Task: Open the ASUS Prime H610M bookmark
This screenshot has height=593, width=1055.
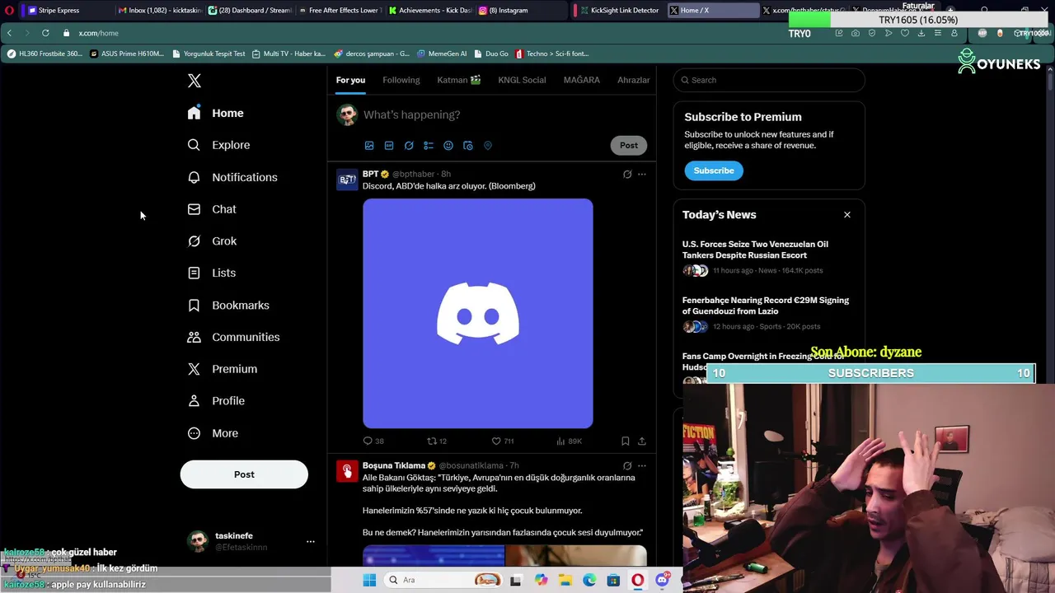Action: [x=127, y=54]
